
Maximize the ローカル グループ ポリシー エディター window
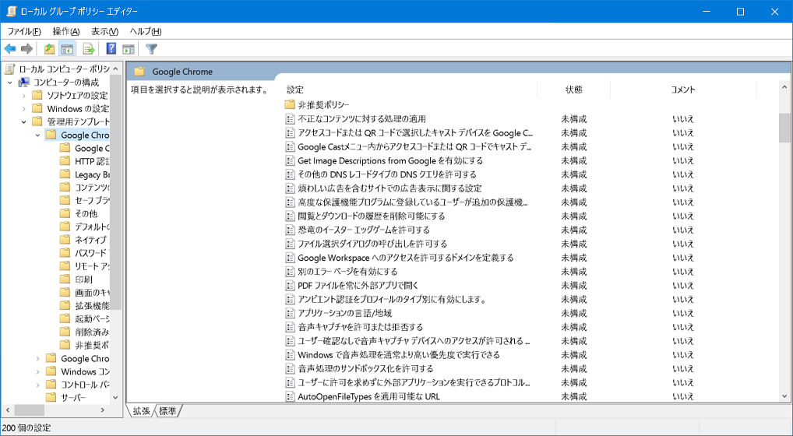pos(740,11)
